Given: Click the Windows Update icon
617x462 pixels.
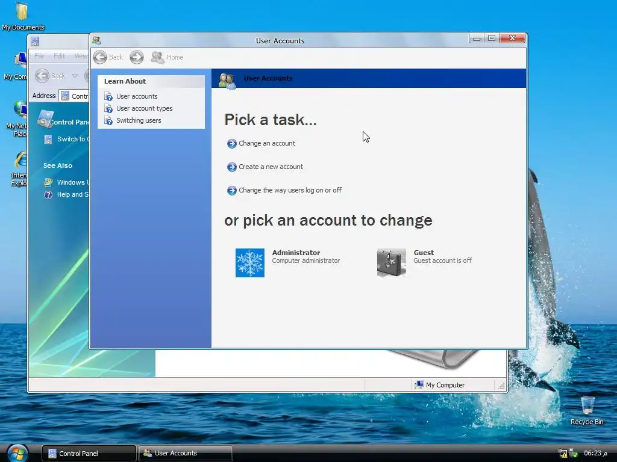Looking at the screenshot, I should tap(48, 182).
